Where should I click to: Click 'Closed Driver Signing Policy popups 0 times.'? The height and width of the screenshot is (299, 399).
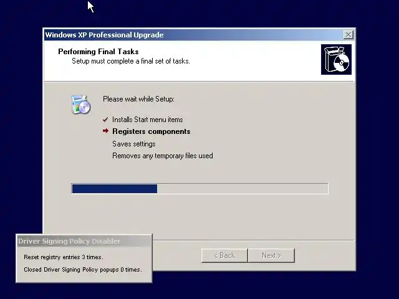point(83,270)
